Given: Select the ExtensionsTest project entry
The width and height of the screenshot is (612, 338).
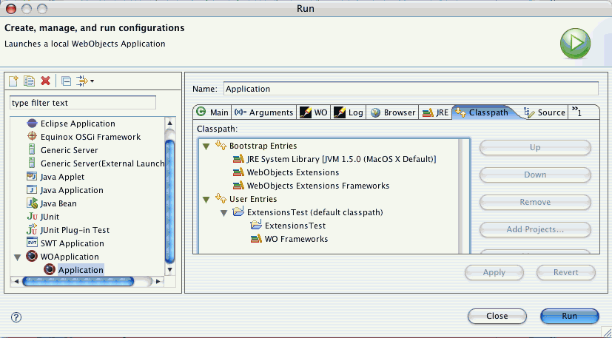Looking at the screenshot, I should pyautogui.click(x=288, y=226).
